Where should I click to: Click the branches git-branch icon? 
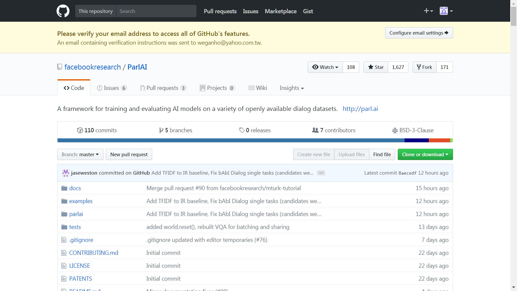coord(161,130)
